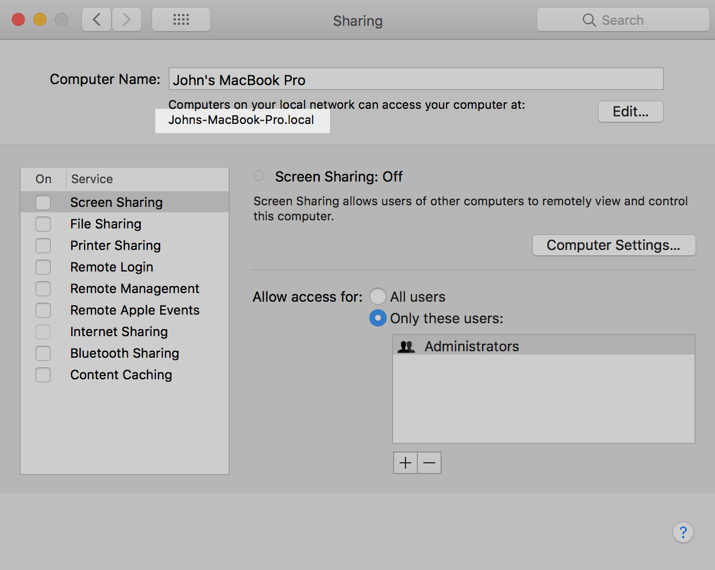Select Printer Sharing in service list

pyautogui.click(x=115, y=246)
